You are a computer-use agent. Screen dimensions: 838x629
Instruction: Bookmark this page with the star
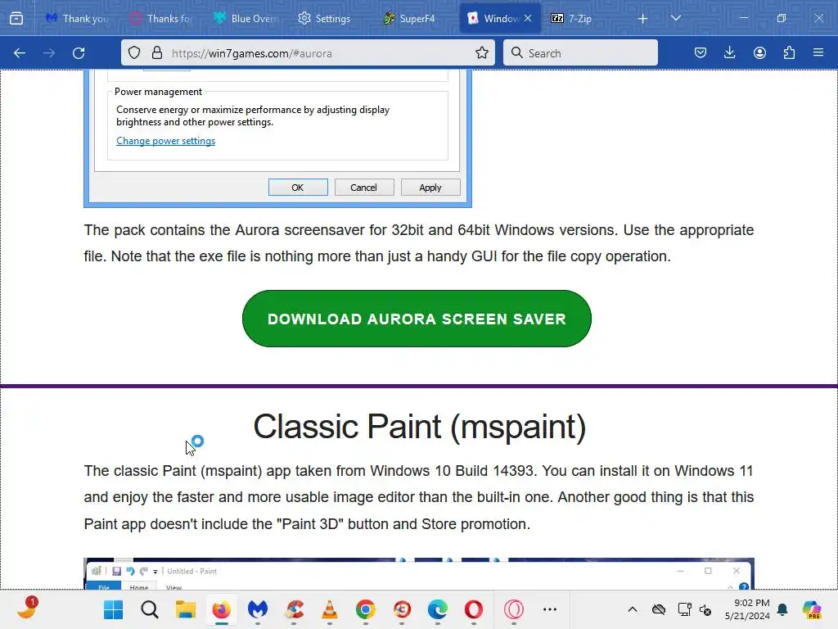click(481, 53)
